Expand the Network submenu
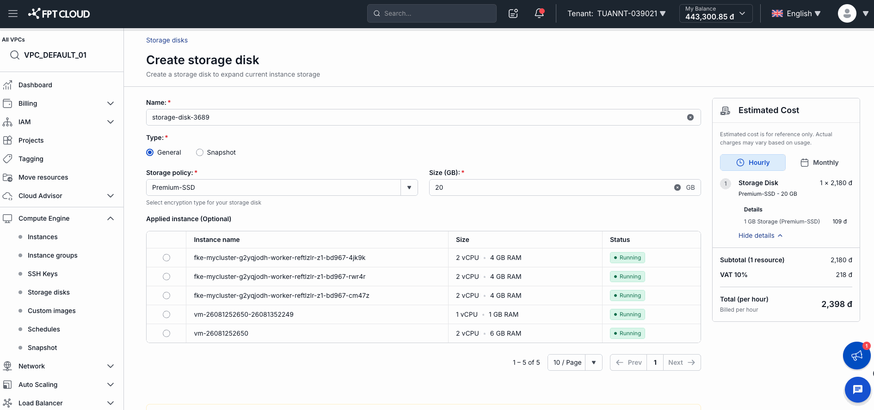 (111, 366)
